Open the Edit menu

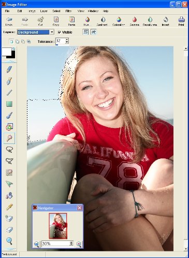click(20, 11)
